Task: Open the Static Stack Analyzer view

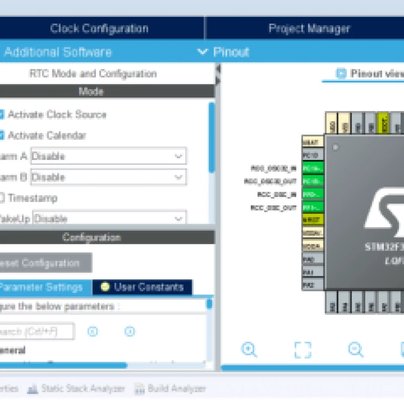Action: (x=76, y=389)
